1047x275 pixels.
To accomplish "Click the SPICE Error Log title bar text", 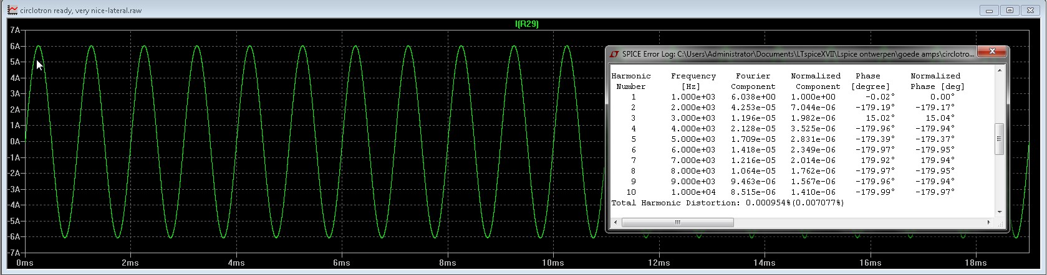I will tap(798, 54).
